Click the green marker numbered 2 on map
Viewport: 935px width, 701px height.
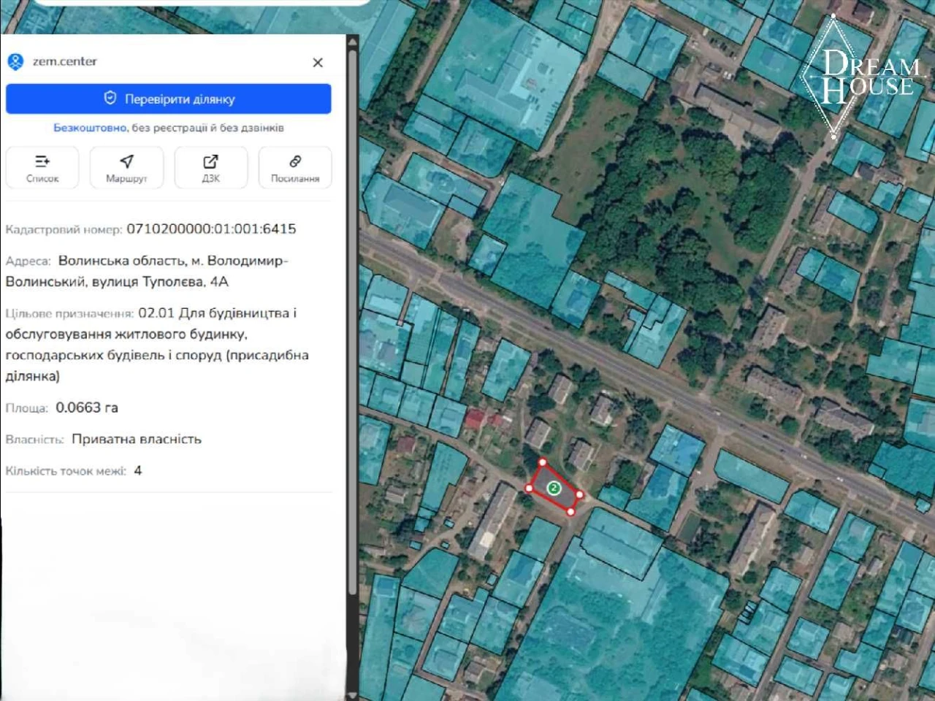(554, 488)
